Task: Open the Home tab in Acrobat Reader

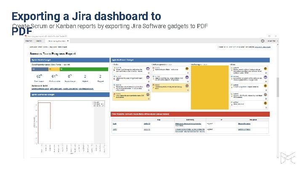Action: 29,41
